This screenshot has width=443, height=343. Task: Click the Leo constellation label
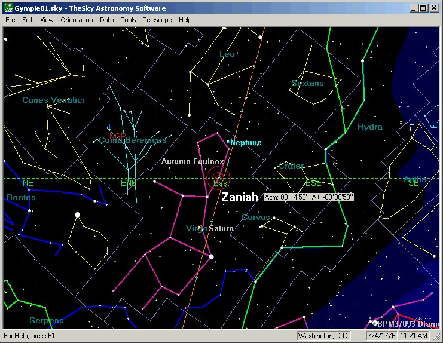227,54
